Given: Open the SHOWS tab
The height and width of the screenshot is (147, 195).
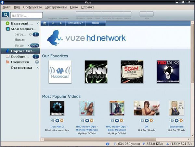Looking at the screenshot, I should [x=96, y=23].
